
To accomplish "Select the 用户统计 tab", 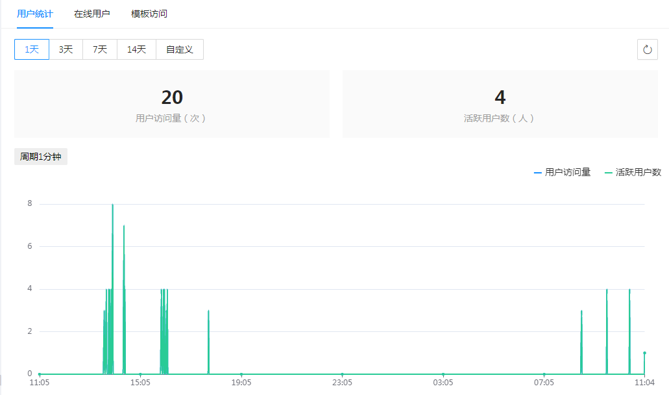I will (x=35, y=14).
